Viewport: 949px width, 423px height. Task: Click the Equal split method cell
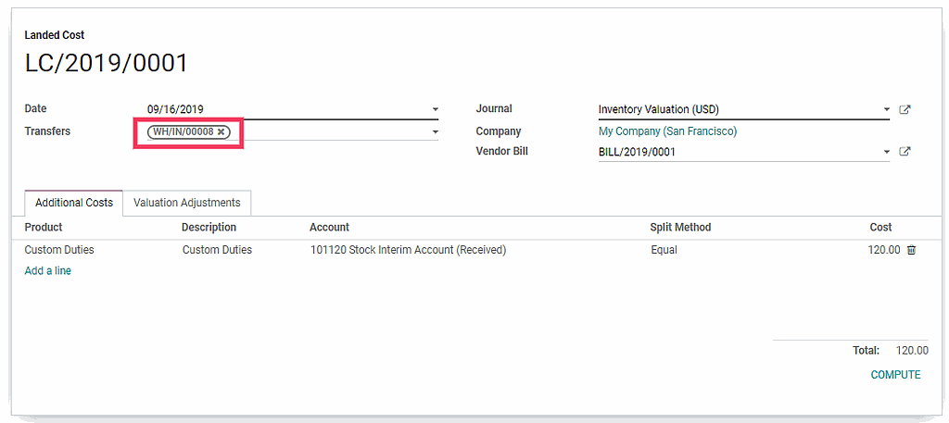[x=664, y=250]
